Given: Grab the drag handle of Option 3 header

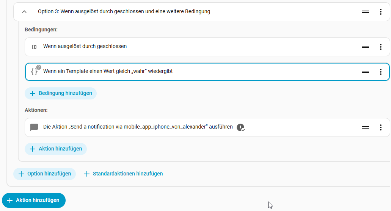Looking at the screenshot, I should coord(366,12).
